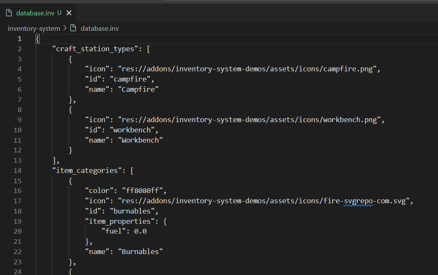Viewport: 438px width, 275px height.
Task: Click the "fuel" key on line 20
Action: point(116,231)
